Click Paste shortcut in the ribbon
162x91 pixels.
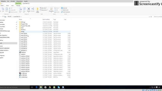pos(13,12)
